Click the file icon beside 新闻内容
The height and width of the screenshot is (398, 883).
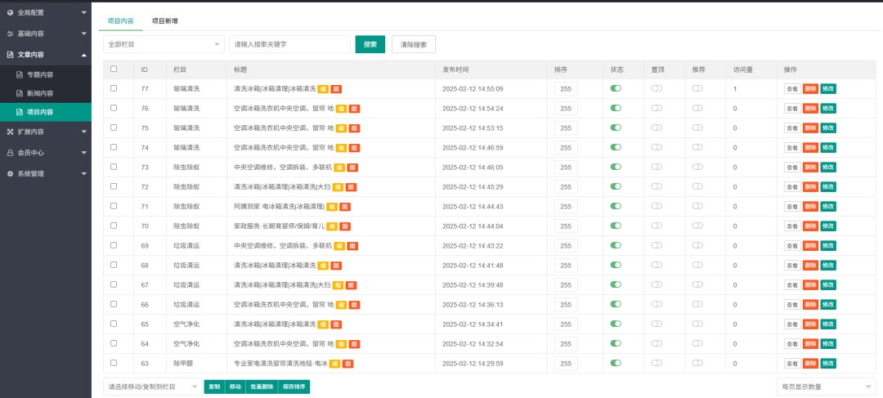(x=20, y=93)
